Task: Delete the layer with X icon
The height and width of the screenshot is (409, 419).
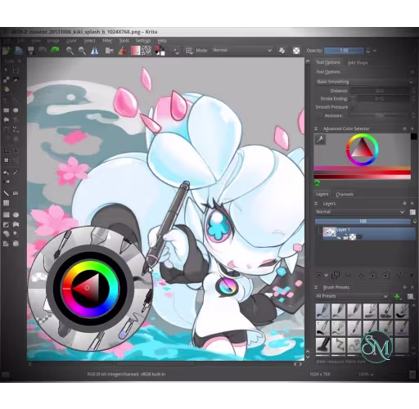Action: point(412,276)
